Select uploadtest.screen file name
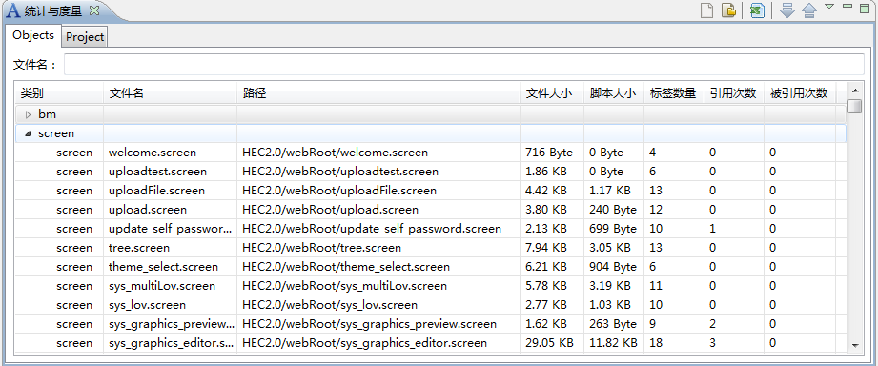Image resolution: width=878 pixels, height=366 pixels. tap(157, 172)
